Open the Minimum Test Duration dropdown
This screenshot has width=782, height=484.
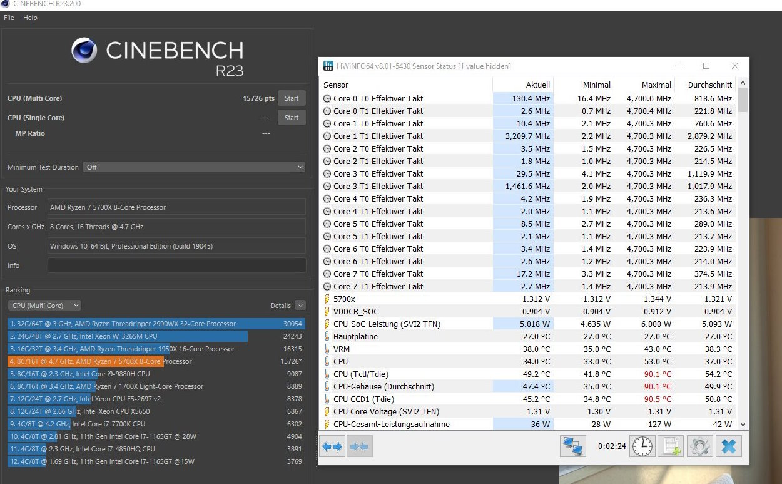194,167
